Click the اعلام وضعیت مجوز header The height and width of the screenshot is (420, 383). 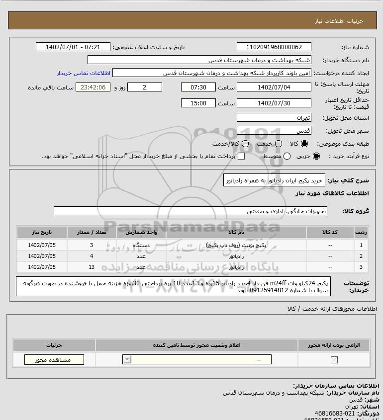[x=197, y=345]
